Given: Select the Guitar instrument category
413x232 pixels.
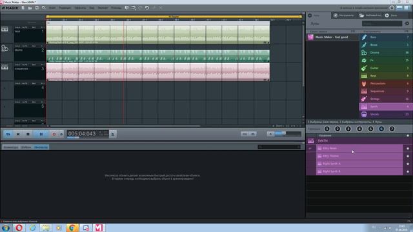Looking at the screenshot, I should coord(386,68).
